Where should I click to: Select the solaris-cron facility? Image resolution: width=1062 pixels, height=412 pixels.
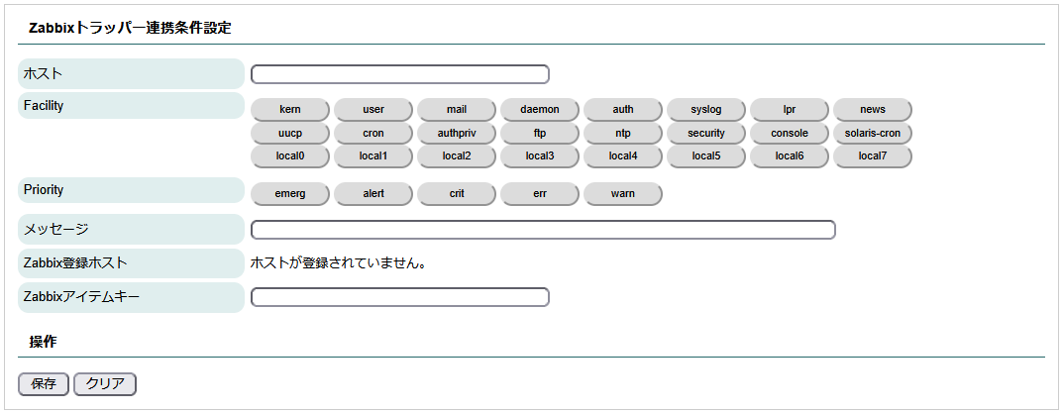click(x=873, y=133)
